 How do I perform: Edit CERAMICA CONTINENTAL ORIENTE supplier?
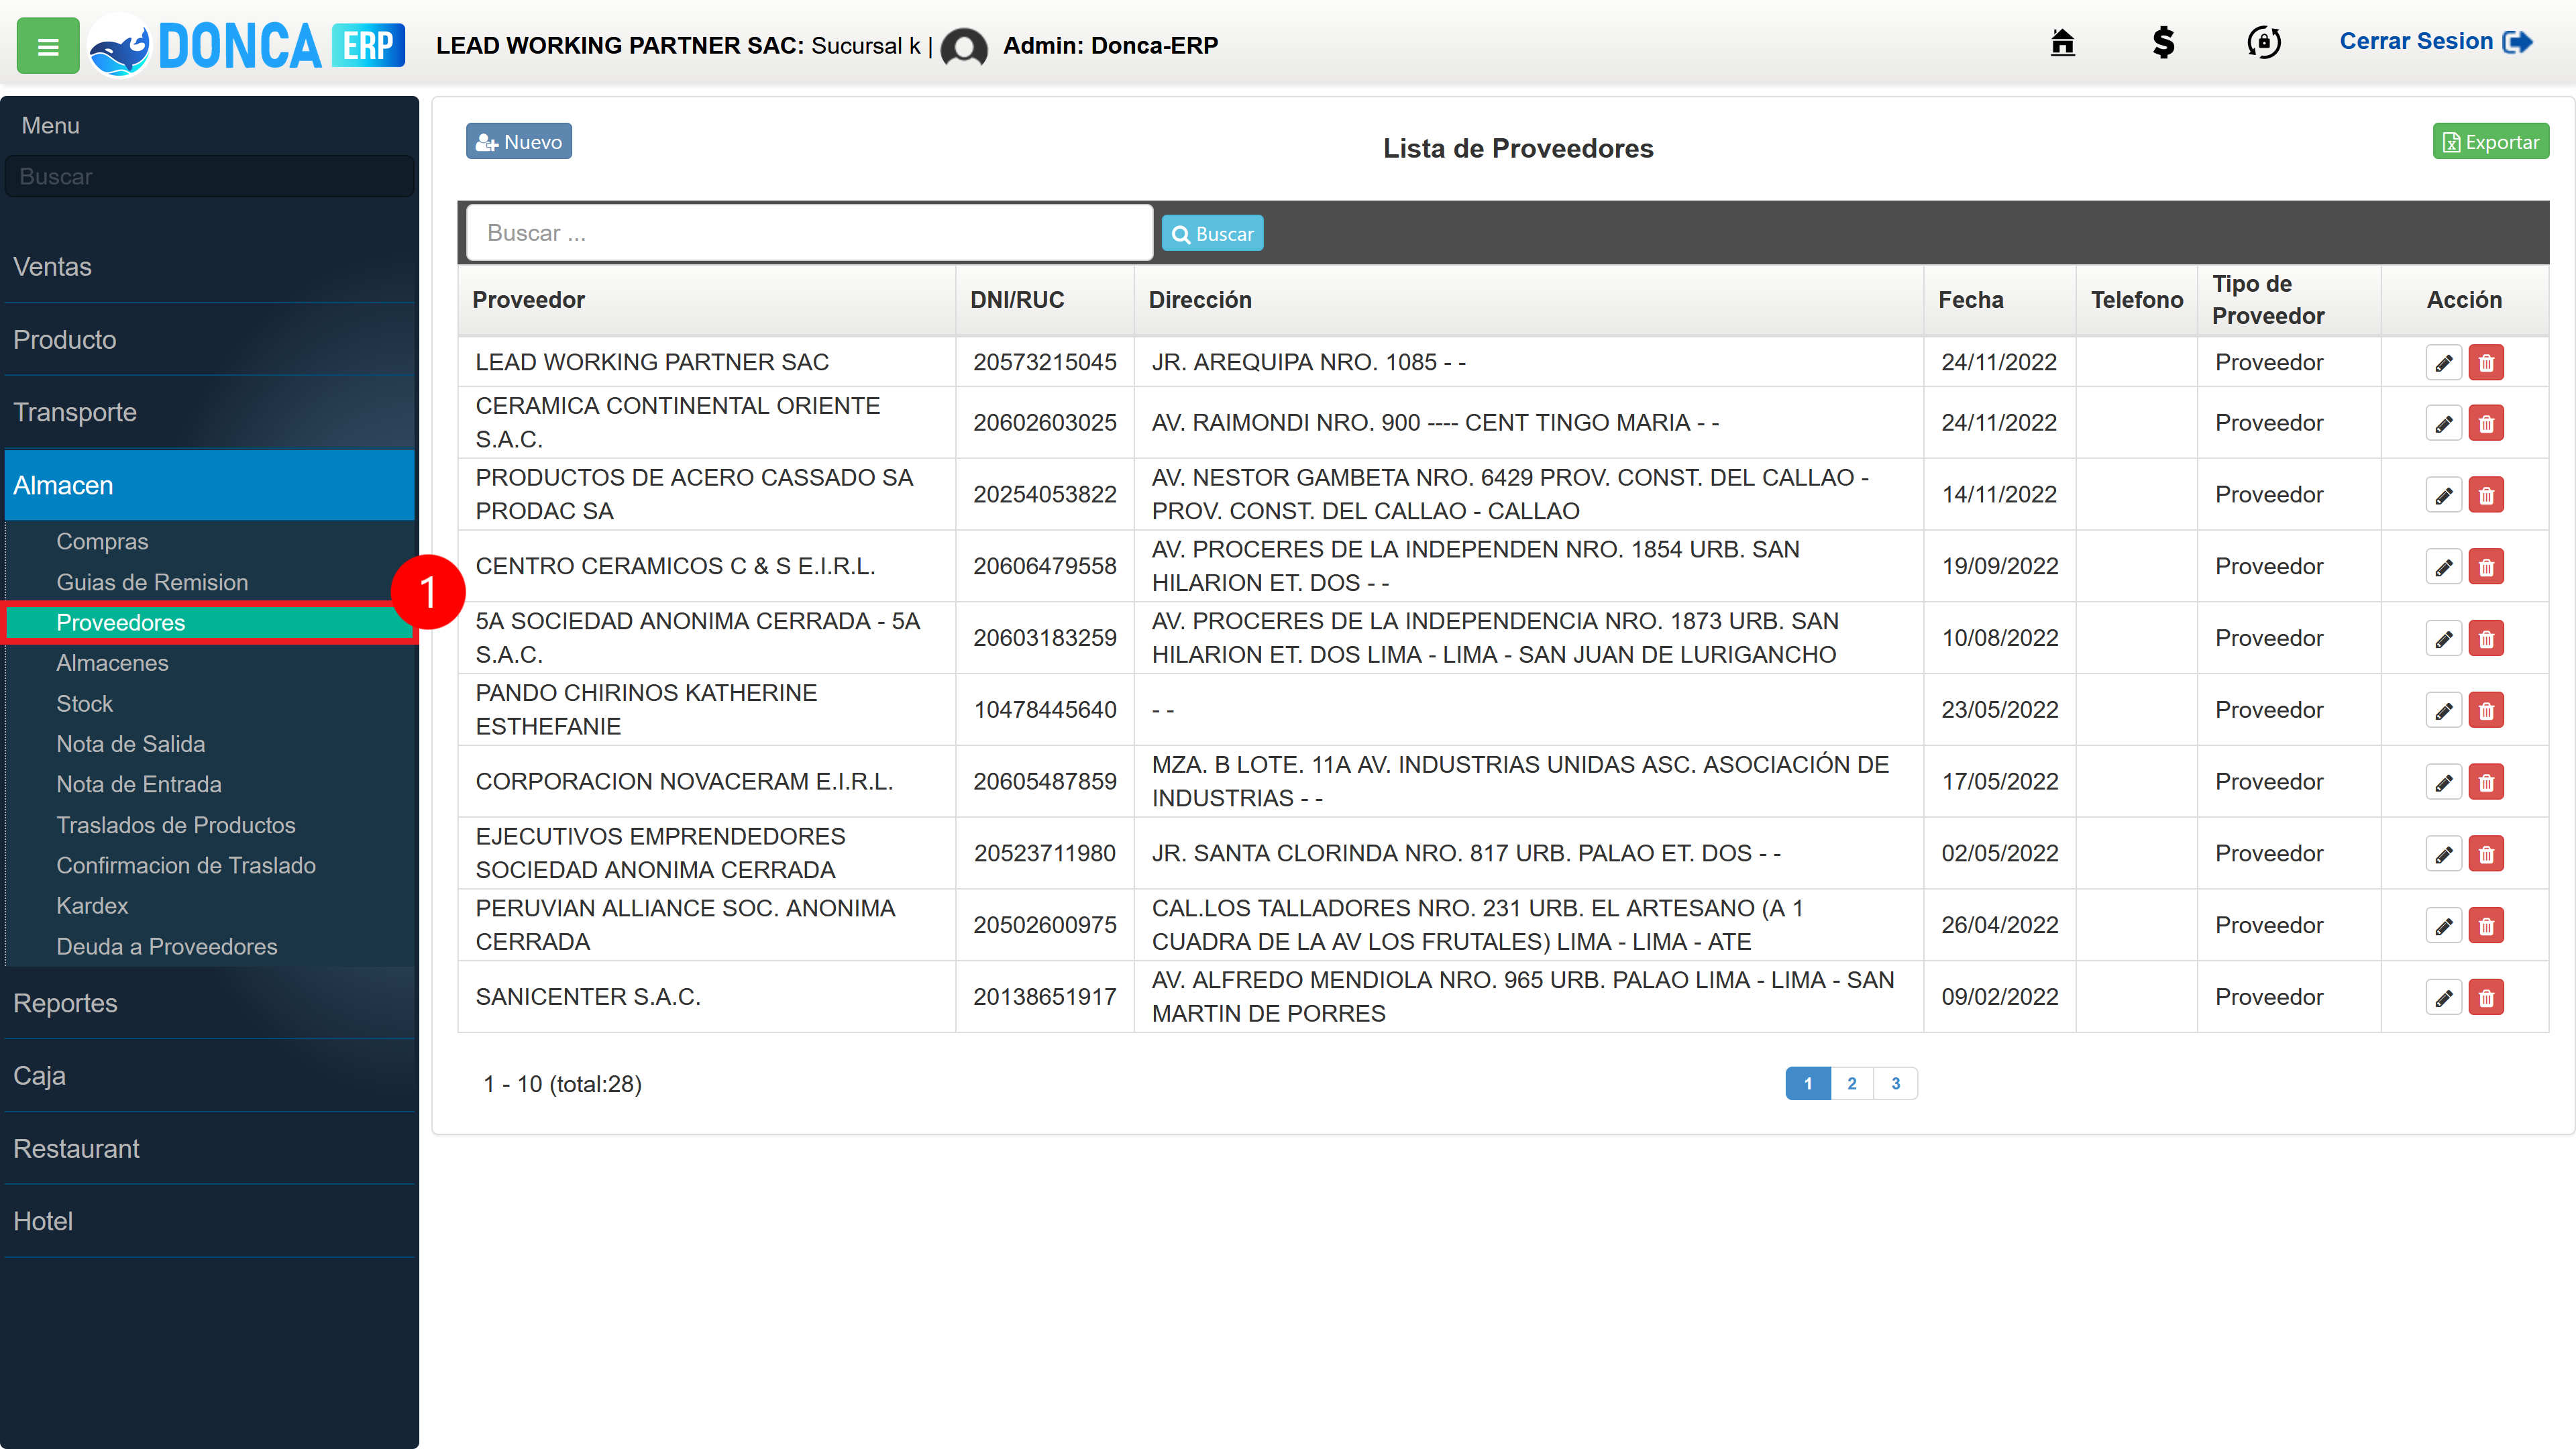pyautogui.click(x=2444, y=424)
